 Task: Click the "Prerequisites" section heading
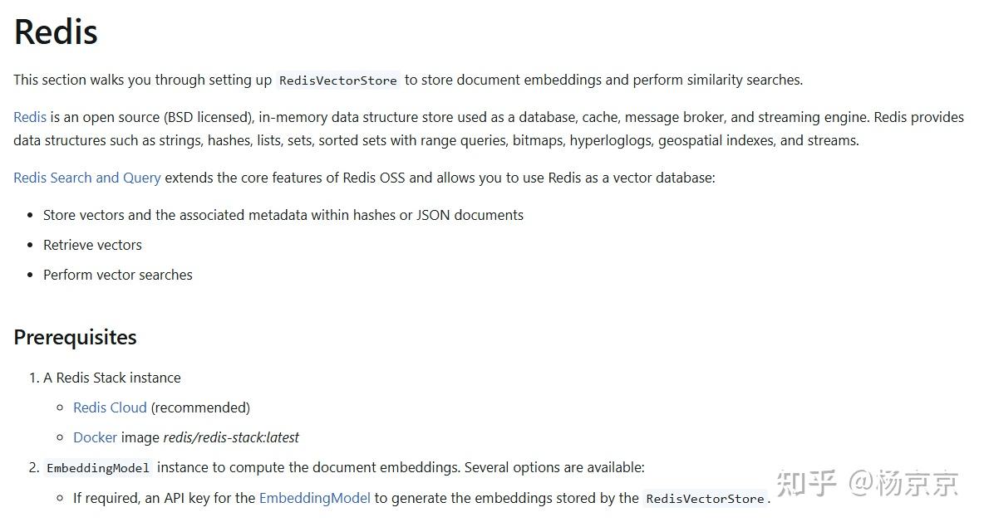(75, 337)
